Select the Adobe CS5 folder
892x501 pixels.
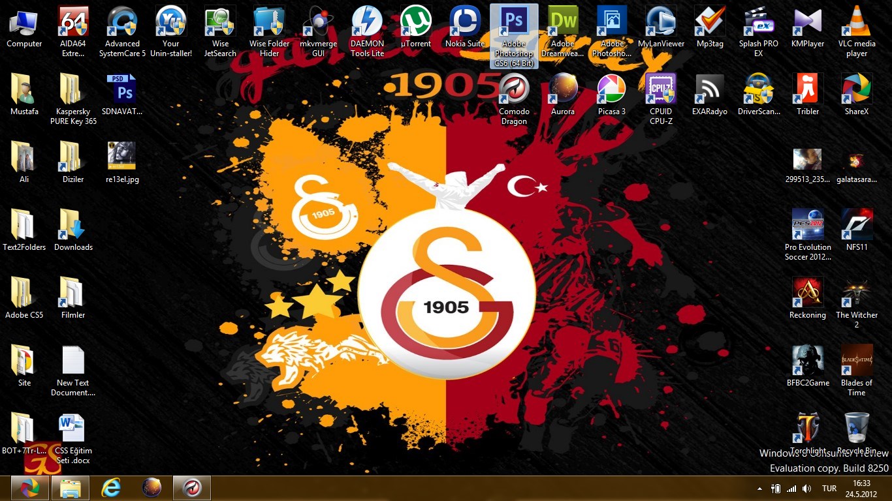pos(24,299)
